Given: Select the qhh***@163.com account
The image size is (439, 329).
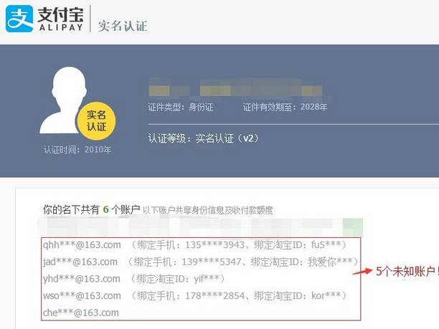Looking at the screenshot, I should coord(82,245).
